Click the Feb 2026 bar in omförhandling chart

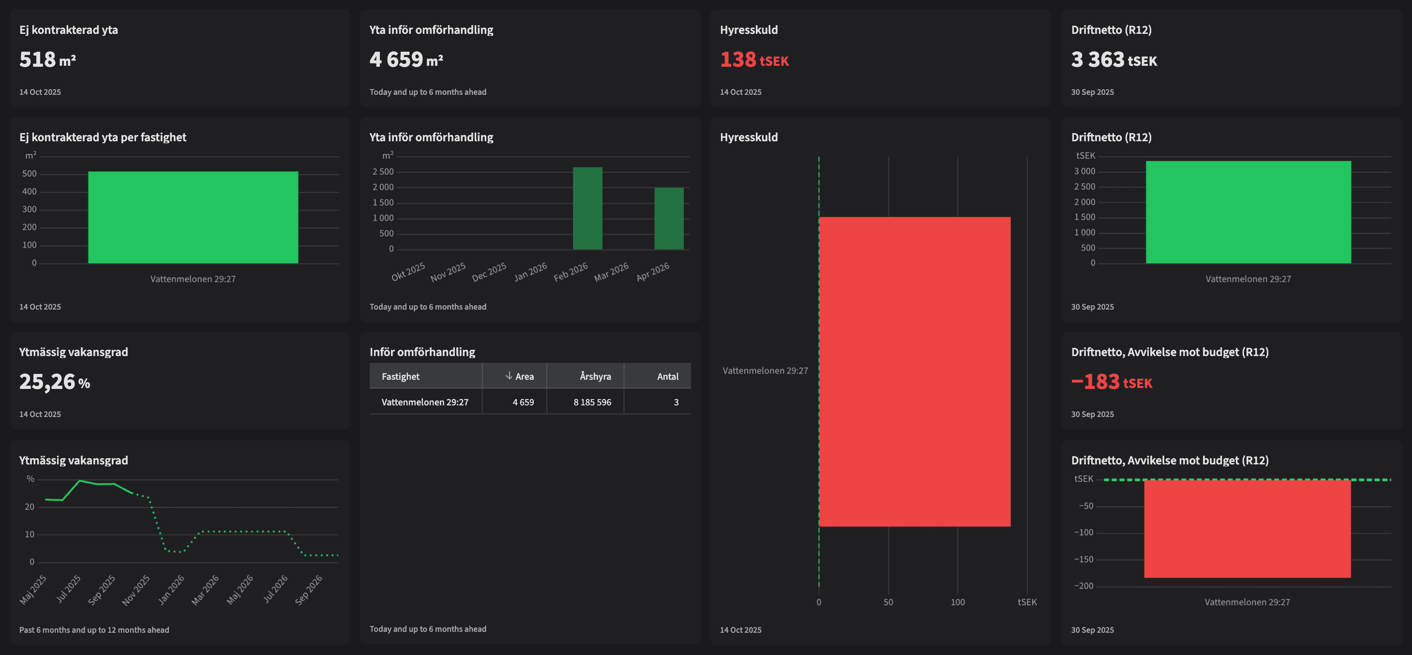click(587, 208)
